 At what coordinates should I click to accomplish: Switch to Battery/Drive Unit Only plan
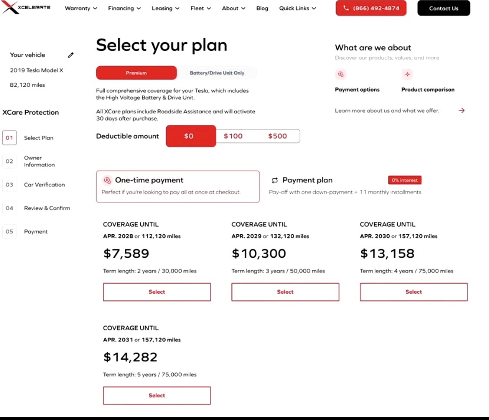click(x=217, y=73)
